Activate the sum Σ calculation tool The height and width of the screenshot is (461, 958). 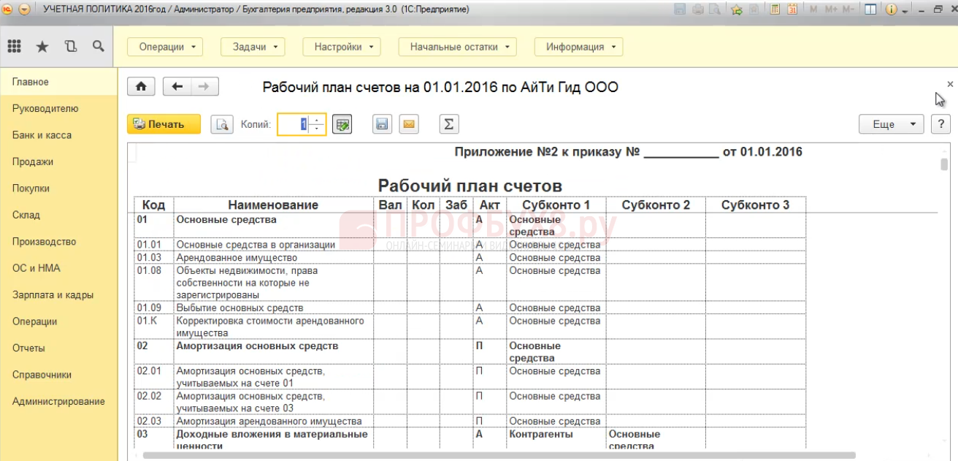pyautogui.click(x=448, y=123)
